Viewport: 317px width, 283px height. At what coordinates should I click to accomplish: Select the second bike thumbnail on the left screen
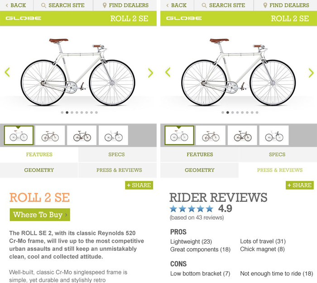point(50,136)
